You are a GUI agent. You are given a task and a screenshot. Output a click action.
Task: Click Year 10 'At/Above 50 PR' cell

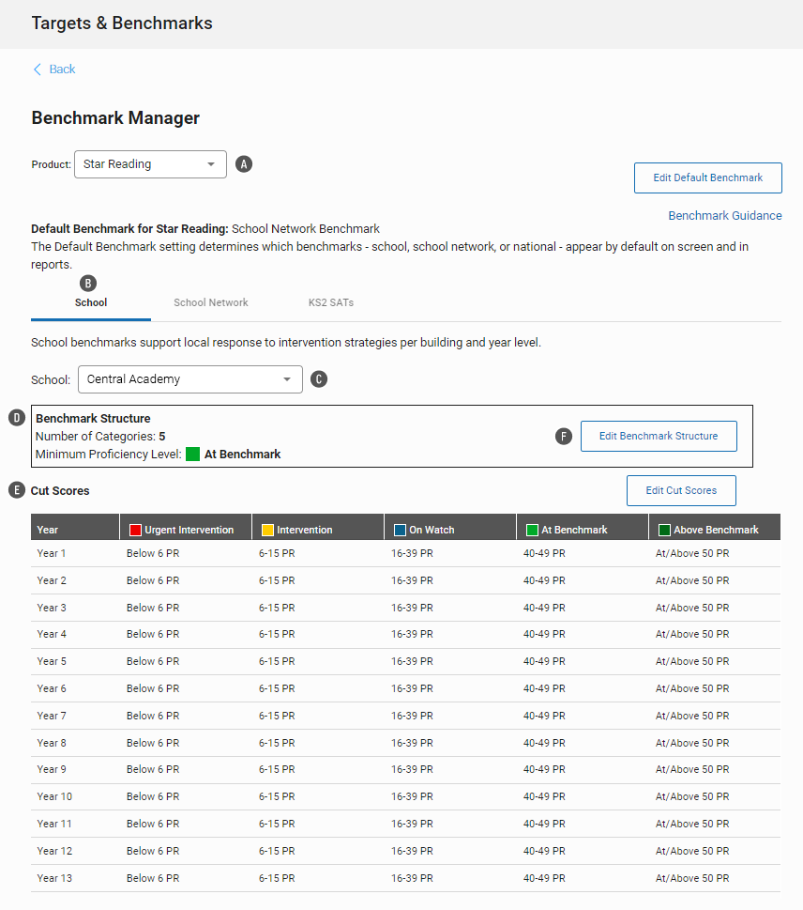692,796
